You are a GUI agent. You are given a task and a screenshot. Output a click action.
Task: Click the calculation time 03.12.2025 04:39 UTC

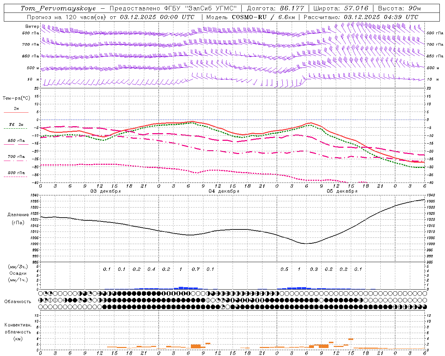[x=381, y=17]
